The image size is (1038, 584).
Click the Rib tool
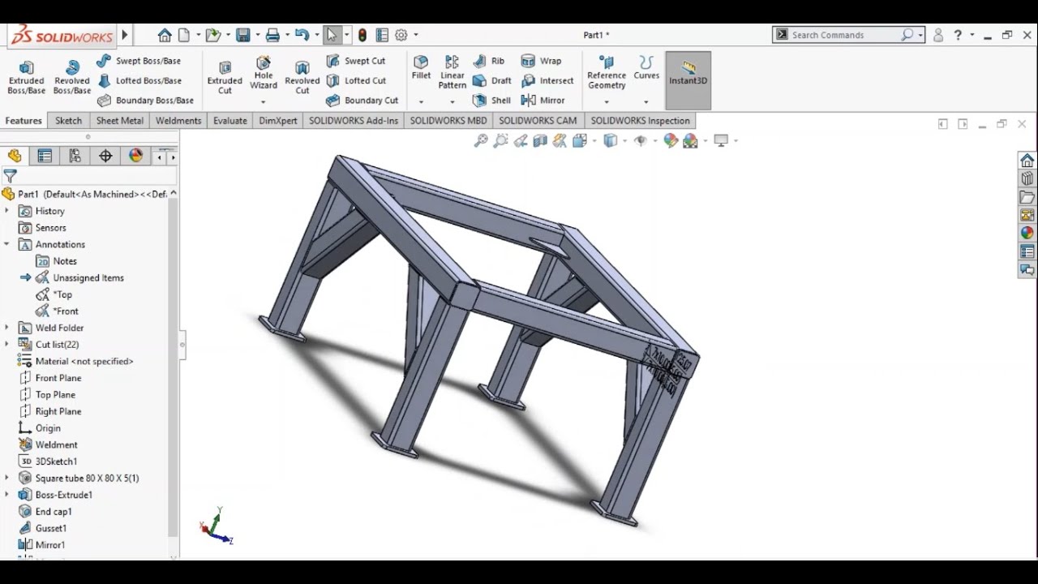tap(489, 61)
